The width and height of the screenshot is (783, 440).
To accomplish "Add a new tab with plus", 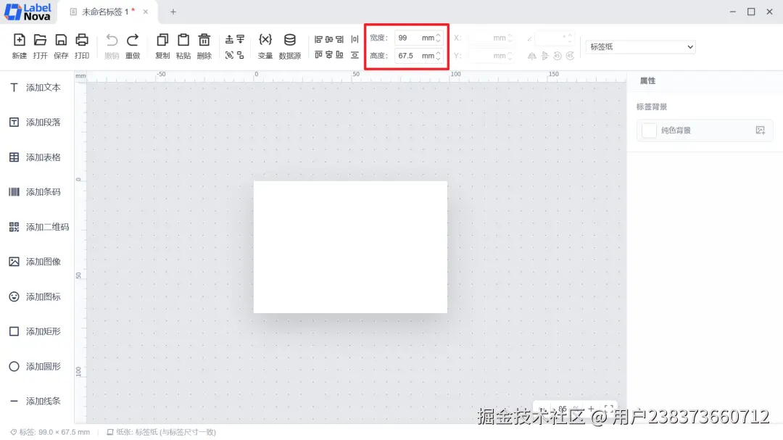I will tap(173, 12).
